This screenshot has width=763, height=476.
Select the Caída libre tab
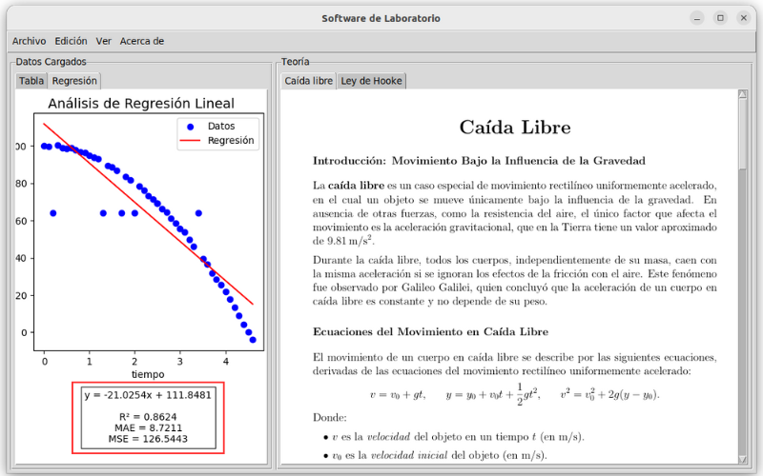(308, 81)
